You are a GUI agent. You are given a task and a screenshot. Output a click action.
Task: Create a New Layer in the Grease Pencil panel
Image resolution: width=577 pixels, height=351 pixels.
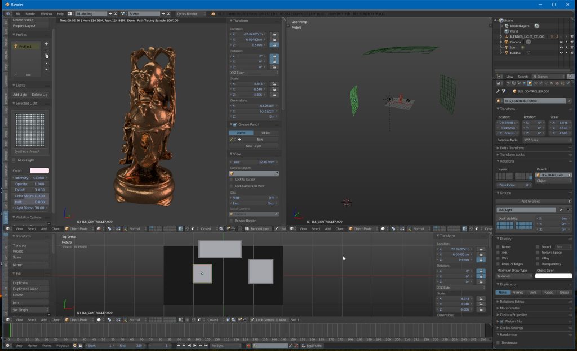pos(253,146)
